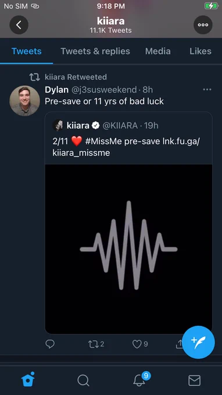This screenshot has width=222, height=395.
Task: Retweet the tweet showing 2 retweets
Action: 96,344
